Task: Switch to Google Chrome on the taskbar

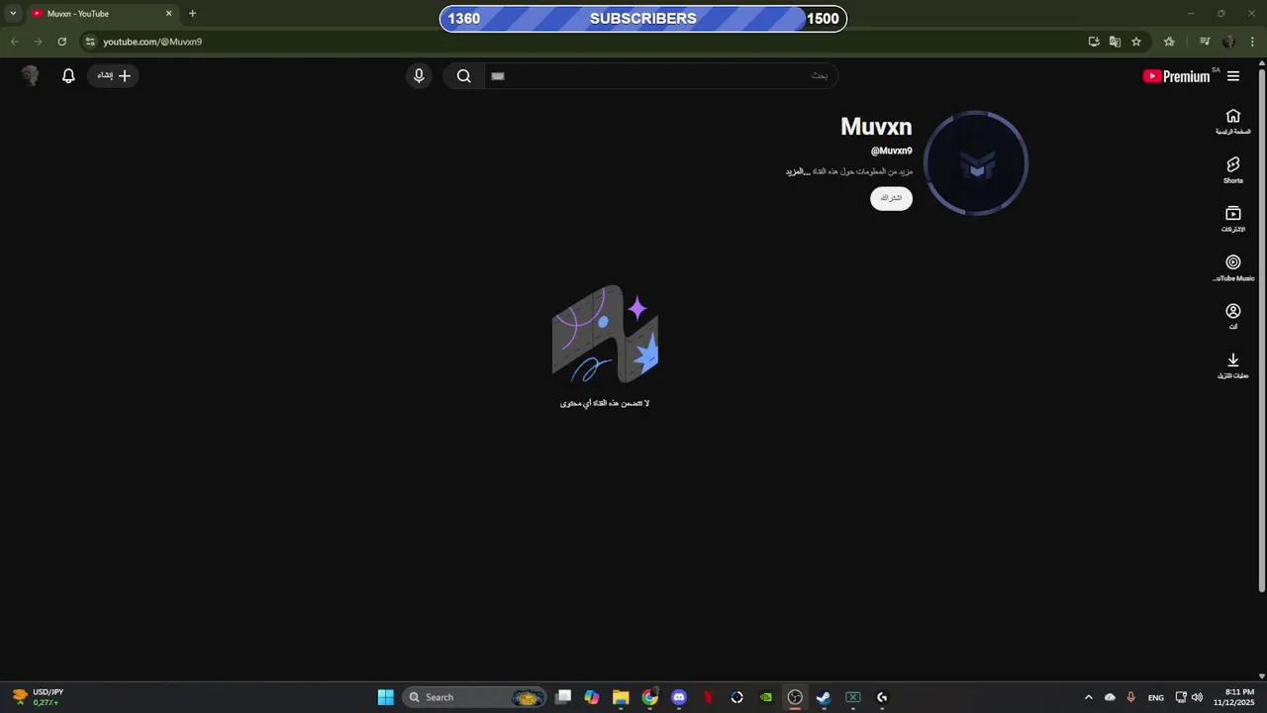Action: coord(649,697)
